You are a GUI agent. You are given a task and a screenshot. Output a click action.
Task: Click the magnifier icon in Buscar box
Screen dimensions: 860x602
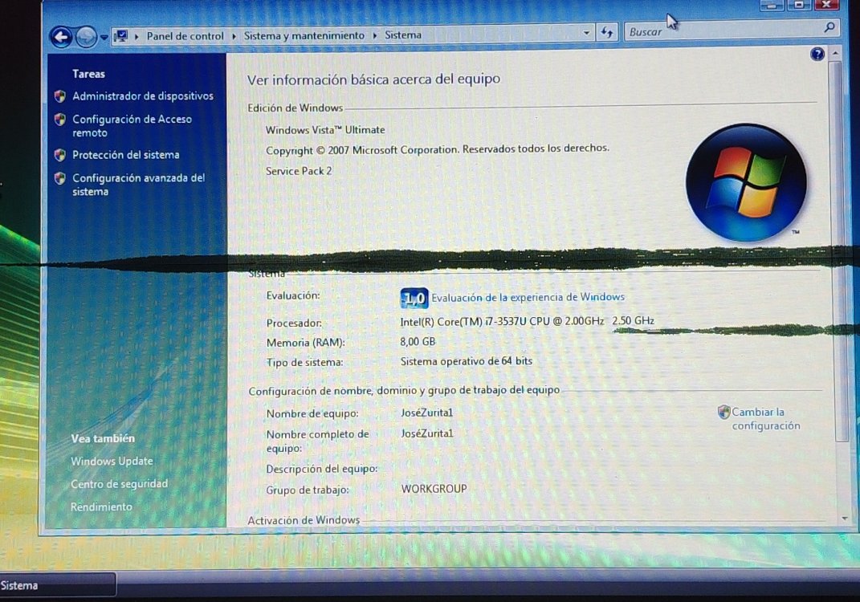click(x=829, y=27)
